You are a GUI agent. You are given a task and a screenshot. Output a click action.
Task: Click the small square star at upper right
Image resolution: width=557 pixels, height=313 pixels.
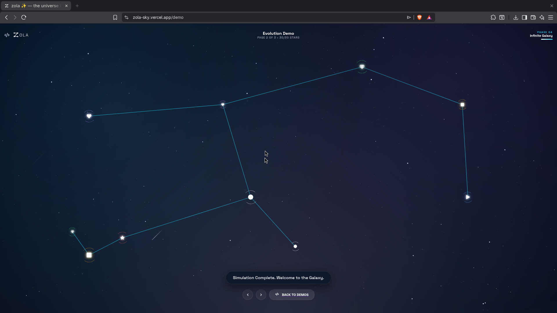click(462, 105)
